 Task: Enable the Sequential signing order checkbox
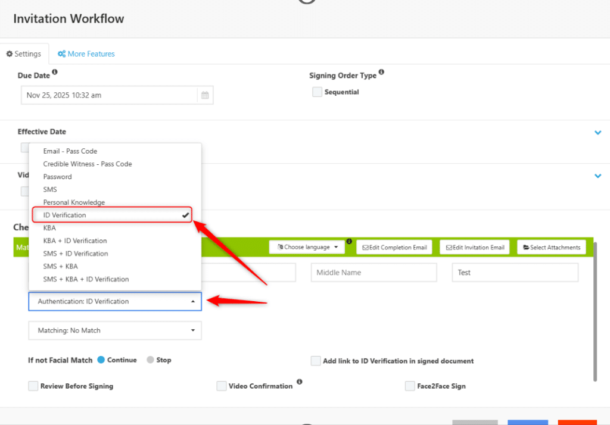[317, 92]
